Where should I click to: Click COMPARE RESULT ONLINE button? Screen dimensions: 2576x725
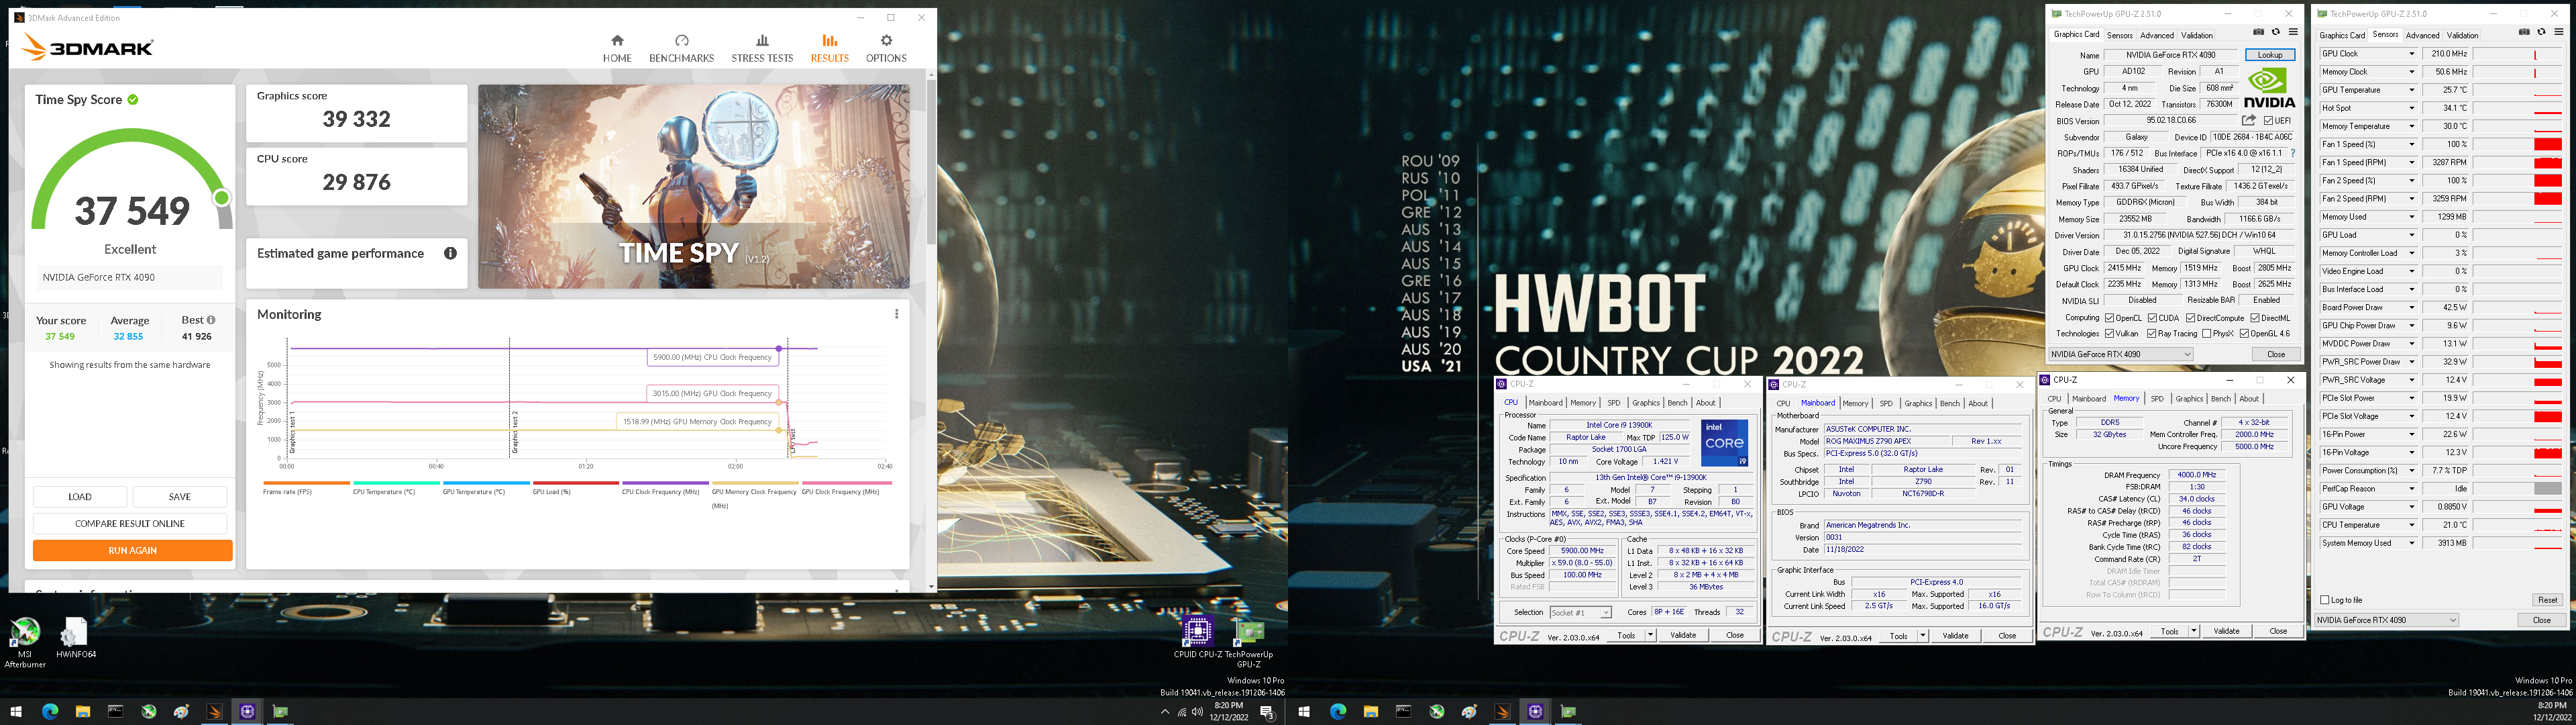point(130,524)
